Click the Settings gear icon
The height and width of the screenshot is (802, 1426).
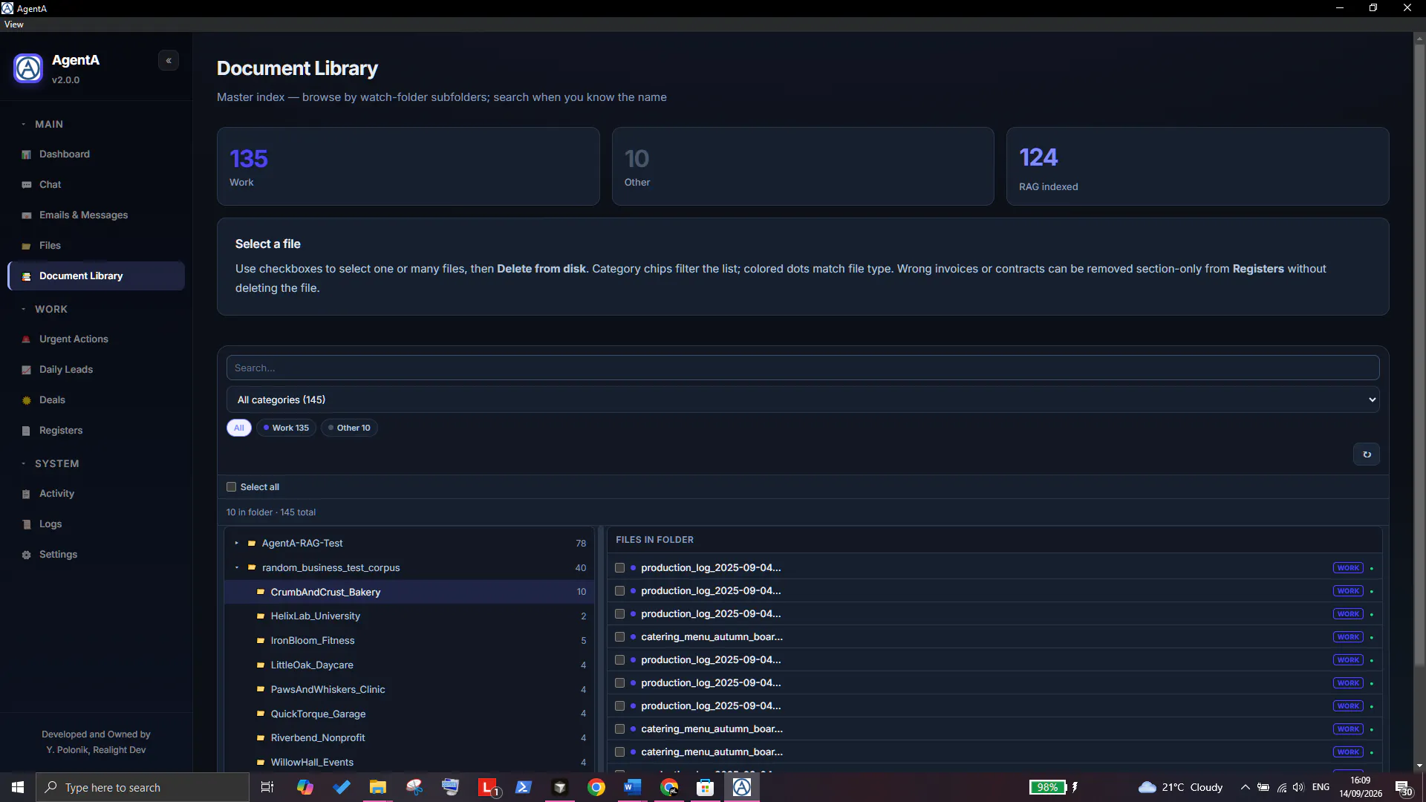coord(27,555)
